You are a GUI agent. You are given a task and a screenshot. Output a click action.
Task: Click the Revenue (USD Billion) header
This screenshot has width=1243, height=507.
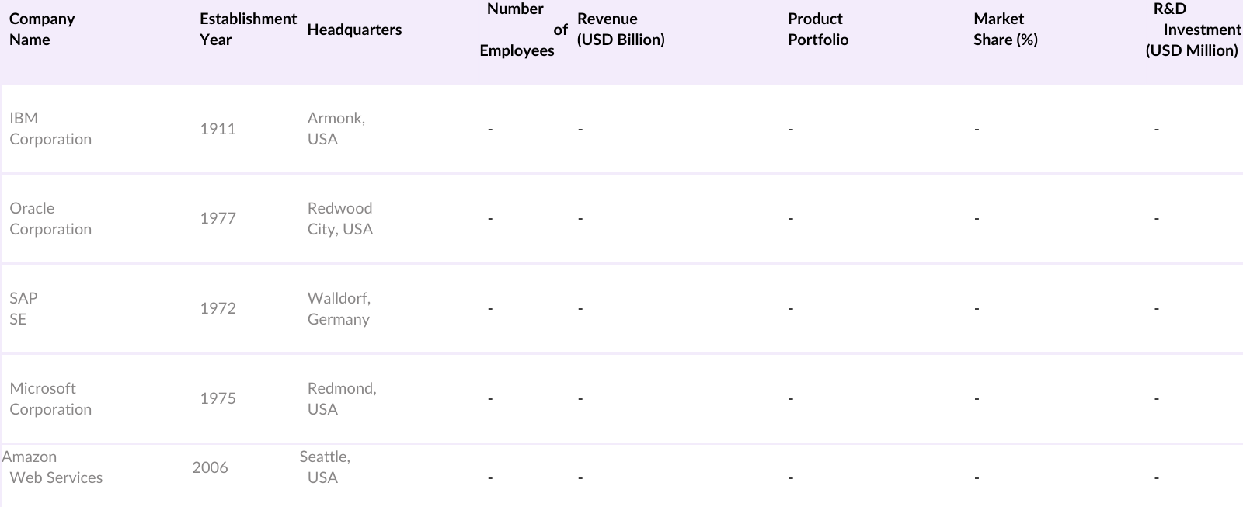621,30
